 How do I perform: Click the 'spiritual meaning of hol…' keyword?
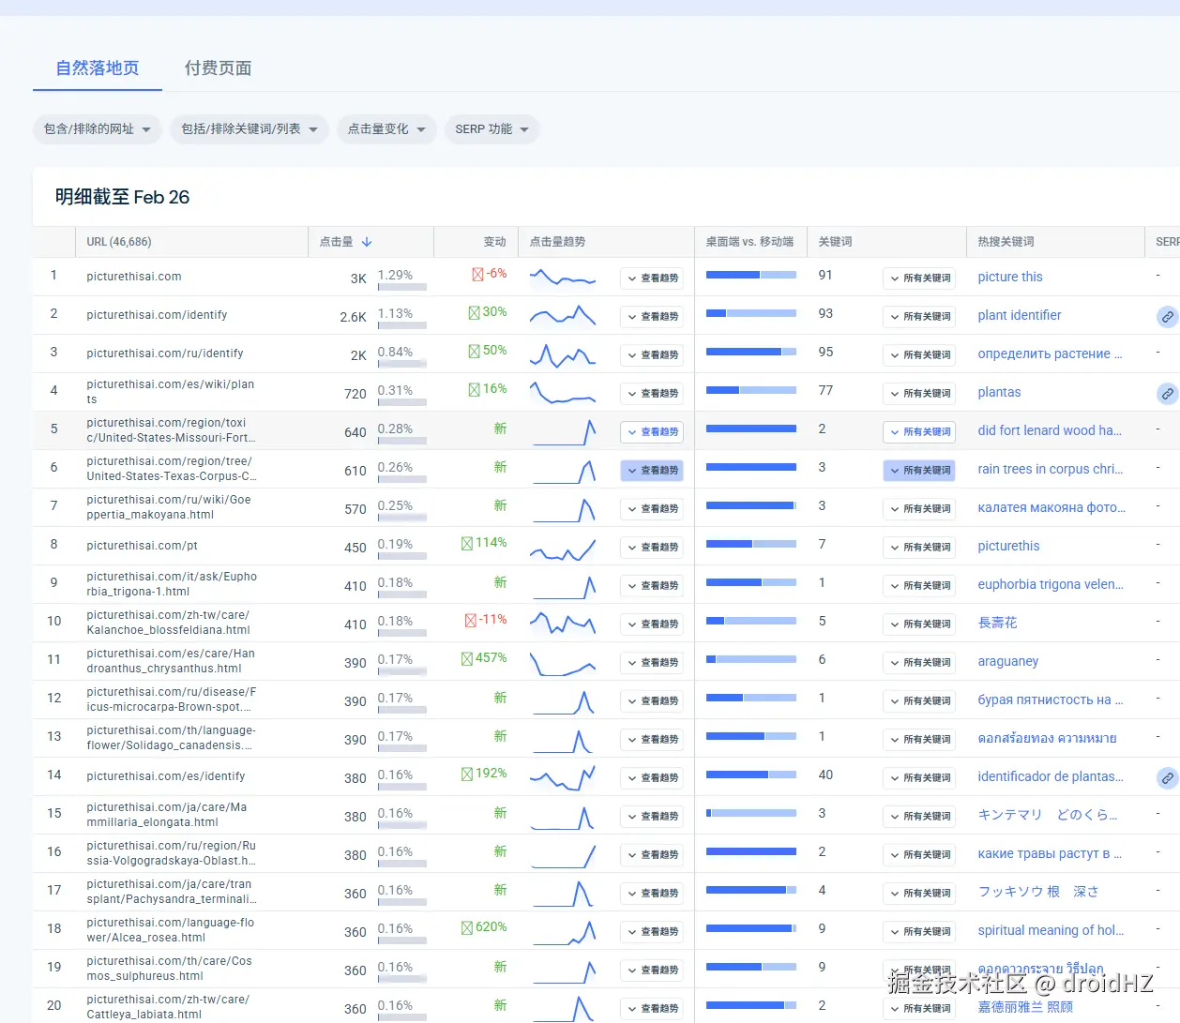tap(1051, 930)
